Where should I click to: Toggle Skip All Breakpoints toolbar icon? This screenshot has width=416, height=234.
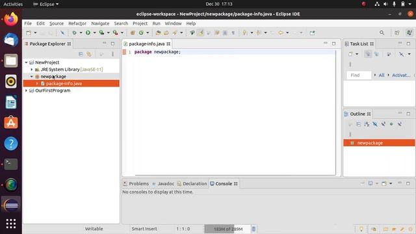pos(62,33)
